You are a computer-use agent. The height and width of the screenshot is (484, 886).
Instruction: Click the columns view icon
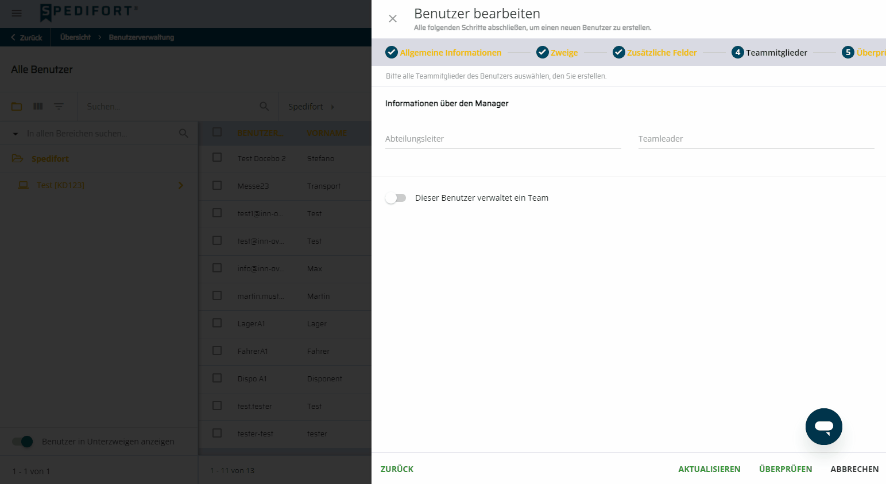pos(38,106)
